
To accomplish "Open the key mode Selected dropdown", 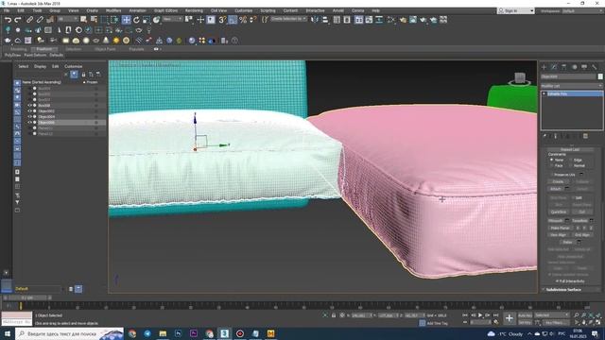I will 552,315.
